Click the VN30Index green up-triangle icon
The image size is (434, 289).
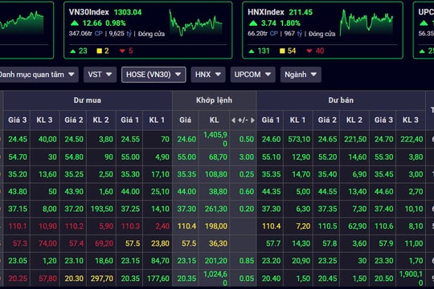point(75,23)
